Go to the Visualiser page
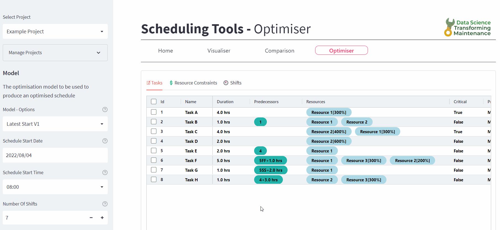This screenshot has width=500, height=230. click(219, 51)
